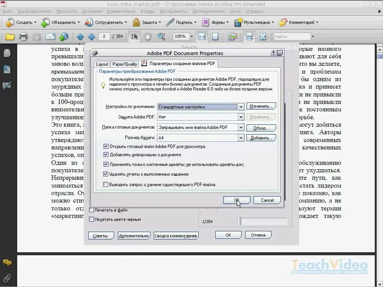383x287 pixels.
Task: Open the Документ menu
Action: tap(92, 11)
